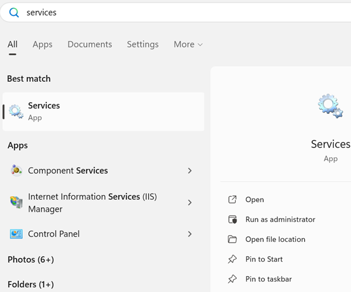Select the Folders (1+) section heading
Screen dimensions: 351x292
pyautogui.click(x=30, y=284)
